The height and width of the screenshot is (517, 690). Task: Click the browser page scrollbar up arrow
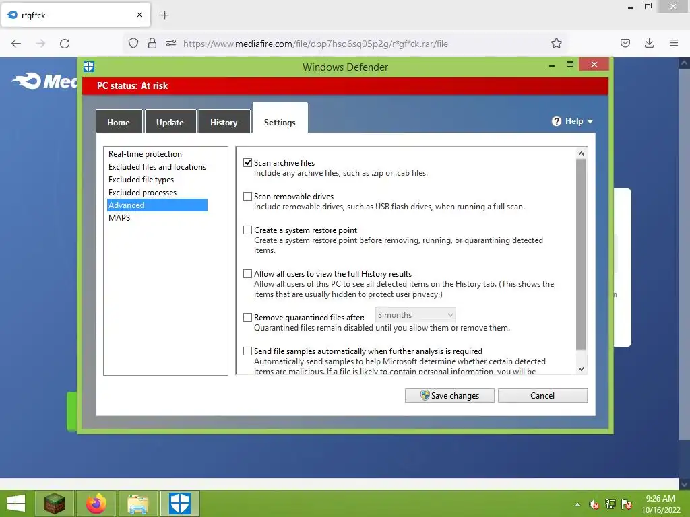pyautogui.click(x=685, y=63)
